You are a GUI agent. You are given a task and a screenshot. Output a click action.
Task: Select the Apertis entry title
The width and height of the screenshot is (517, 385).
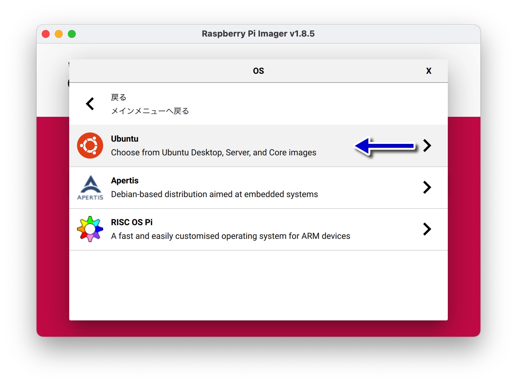click(x=125, y=180)
